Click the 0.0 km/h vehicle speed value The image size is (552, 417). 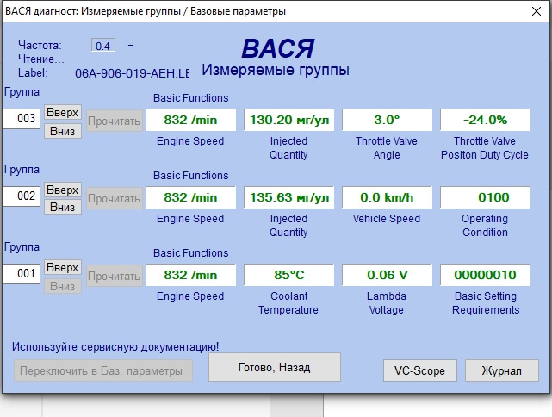(x=387, y=197)
